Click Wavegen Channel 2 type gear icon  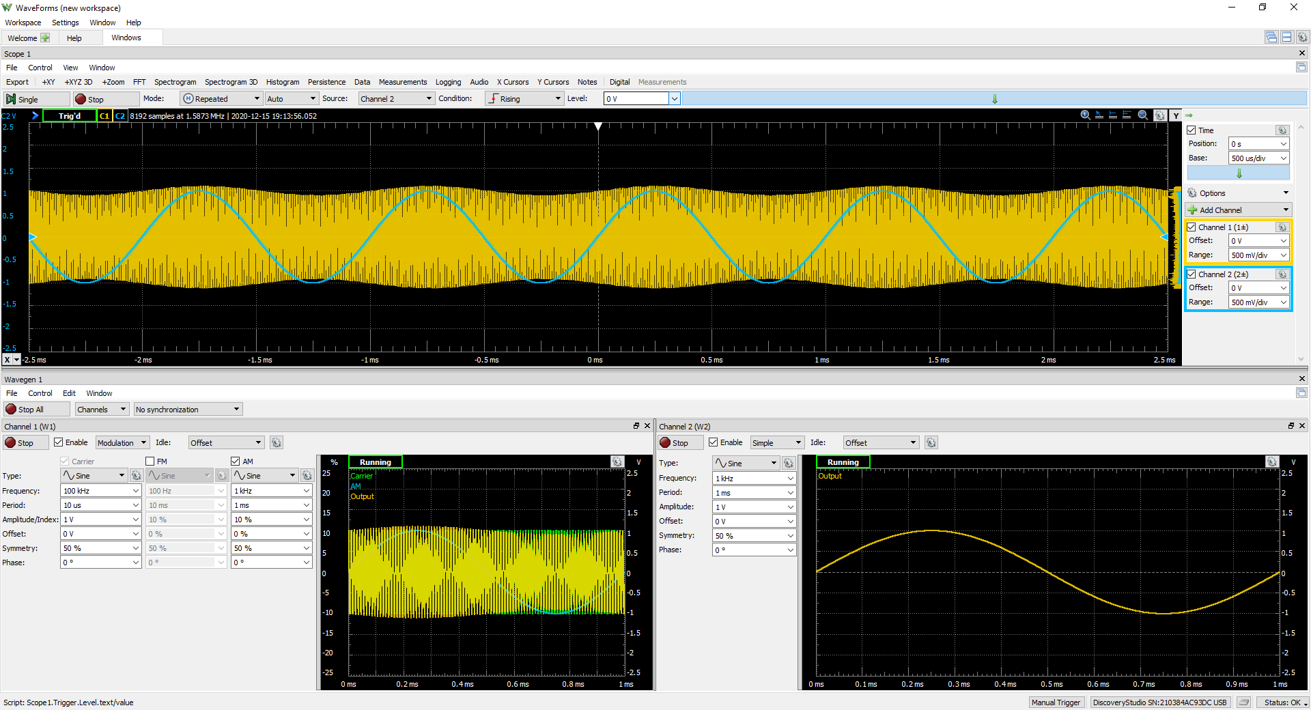pyautogui.click(x=788, y=464)
